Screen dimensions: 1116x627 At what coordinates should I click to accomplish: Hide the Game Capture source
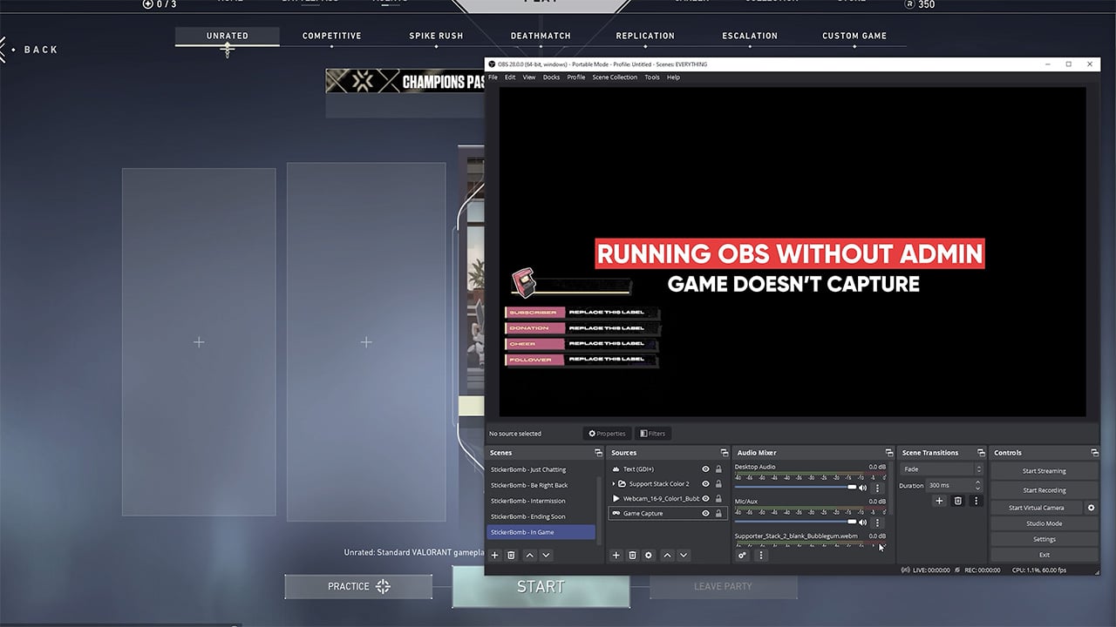point(705,514)
